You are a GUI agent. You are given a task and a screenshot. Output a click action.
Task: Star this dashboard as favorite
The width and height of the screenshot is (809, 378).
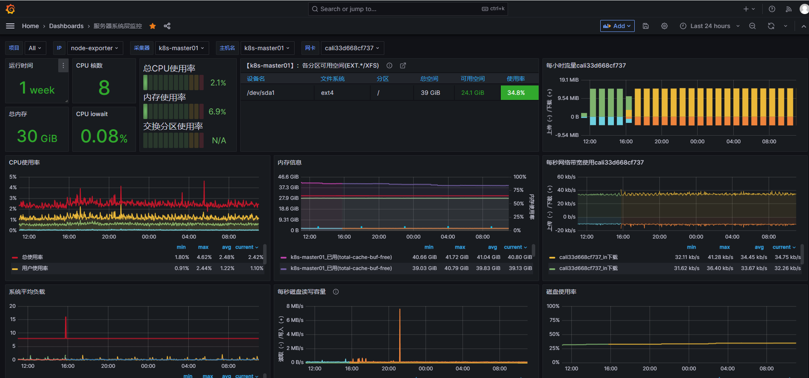tap(153, 26)
